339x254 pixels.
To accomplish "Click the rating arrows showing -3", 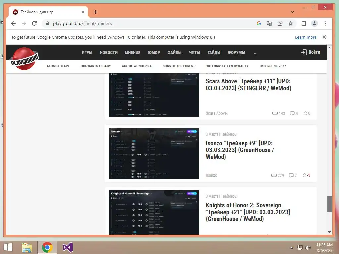I will (304, 175).
